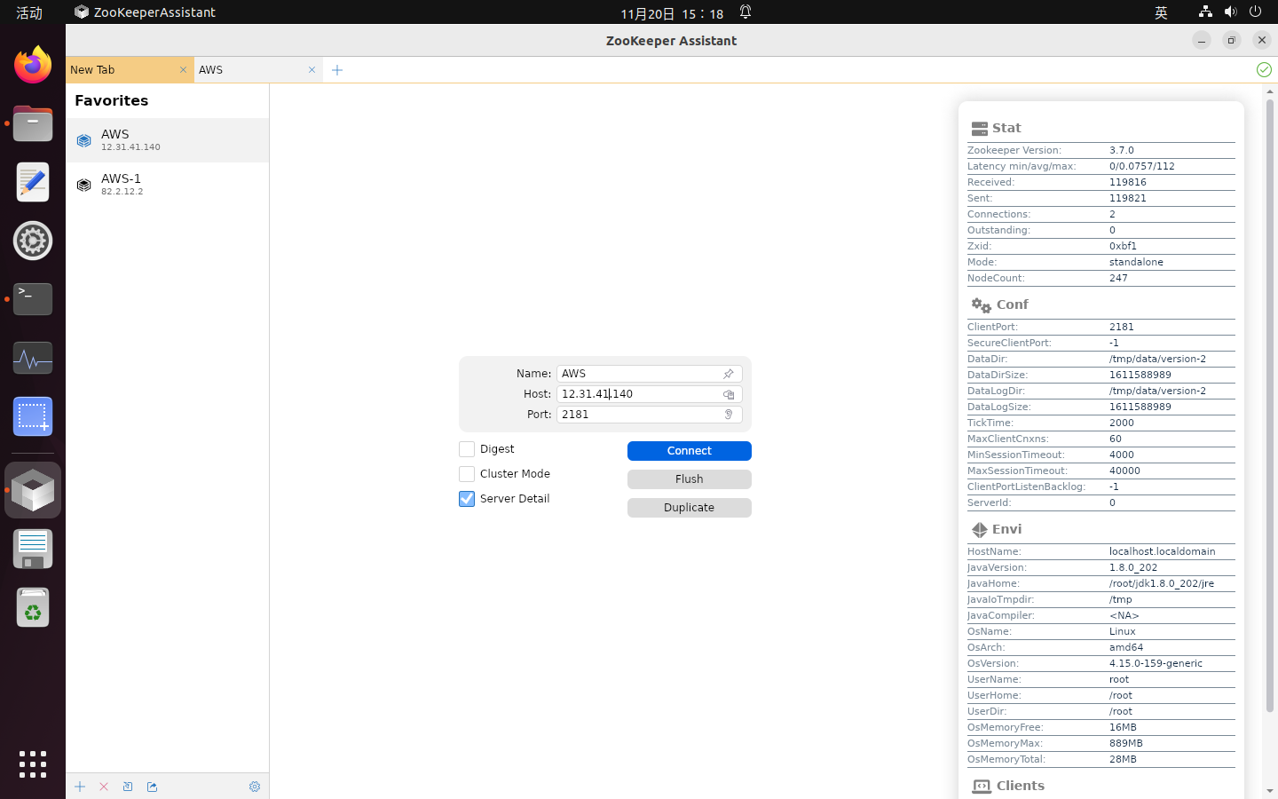Click the Conf section gears icon
Screen dimensions: 1278x799
(981, 305)
